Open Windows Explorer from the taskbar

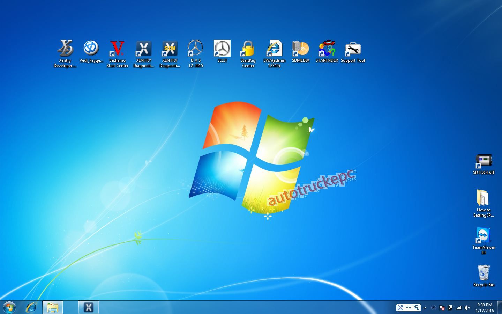click(53, 307)
